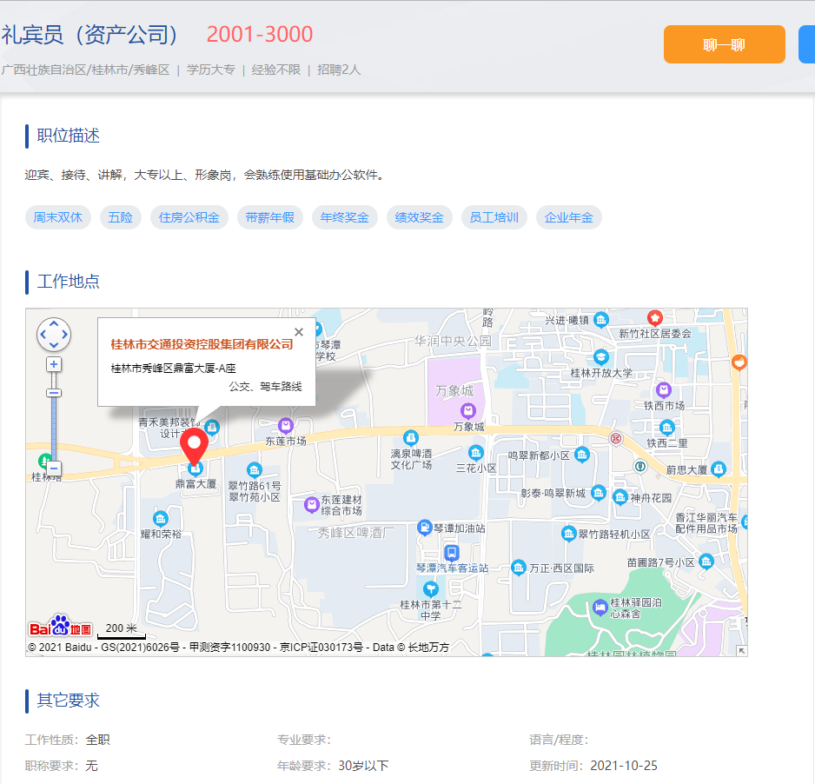
Task: Pan the map up with the top arrow
Action: pos(54,324)
